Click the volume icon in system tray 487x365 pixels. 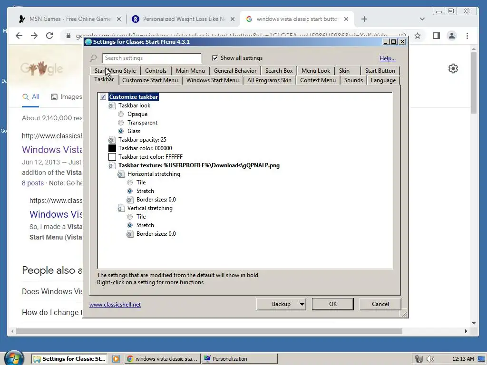click(430, 359)
